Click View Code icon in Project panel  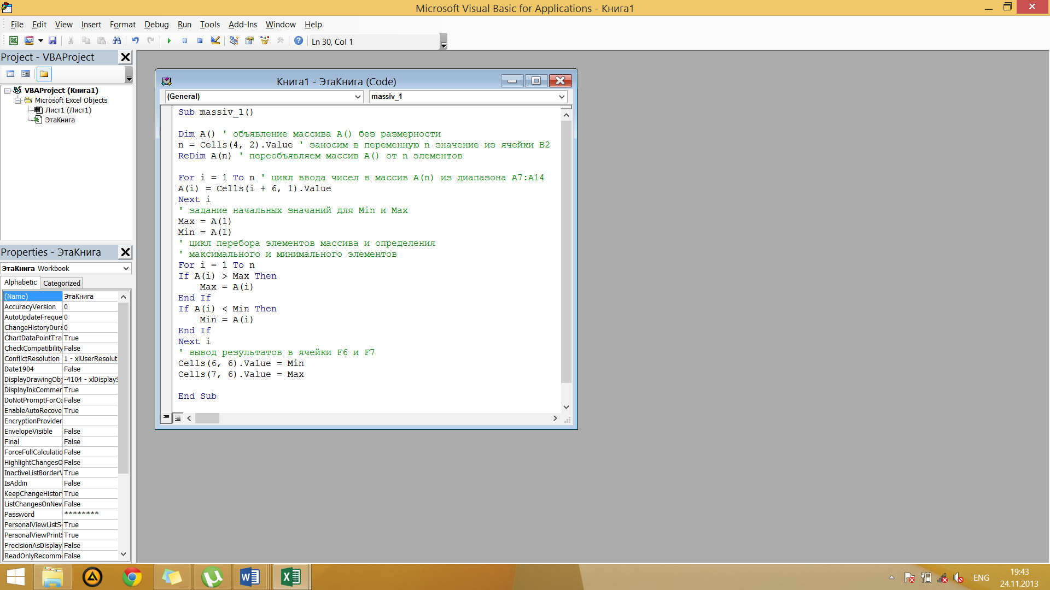coord(10,74)
